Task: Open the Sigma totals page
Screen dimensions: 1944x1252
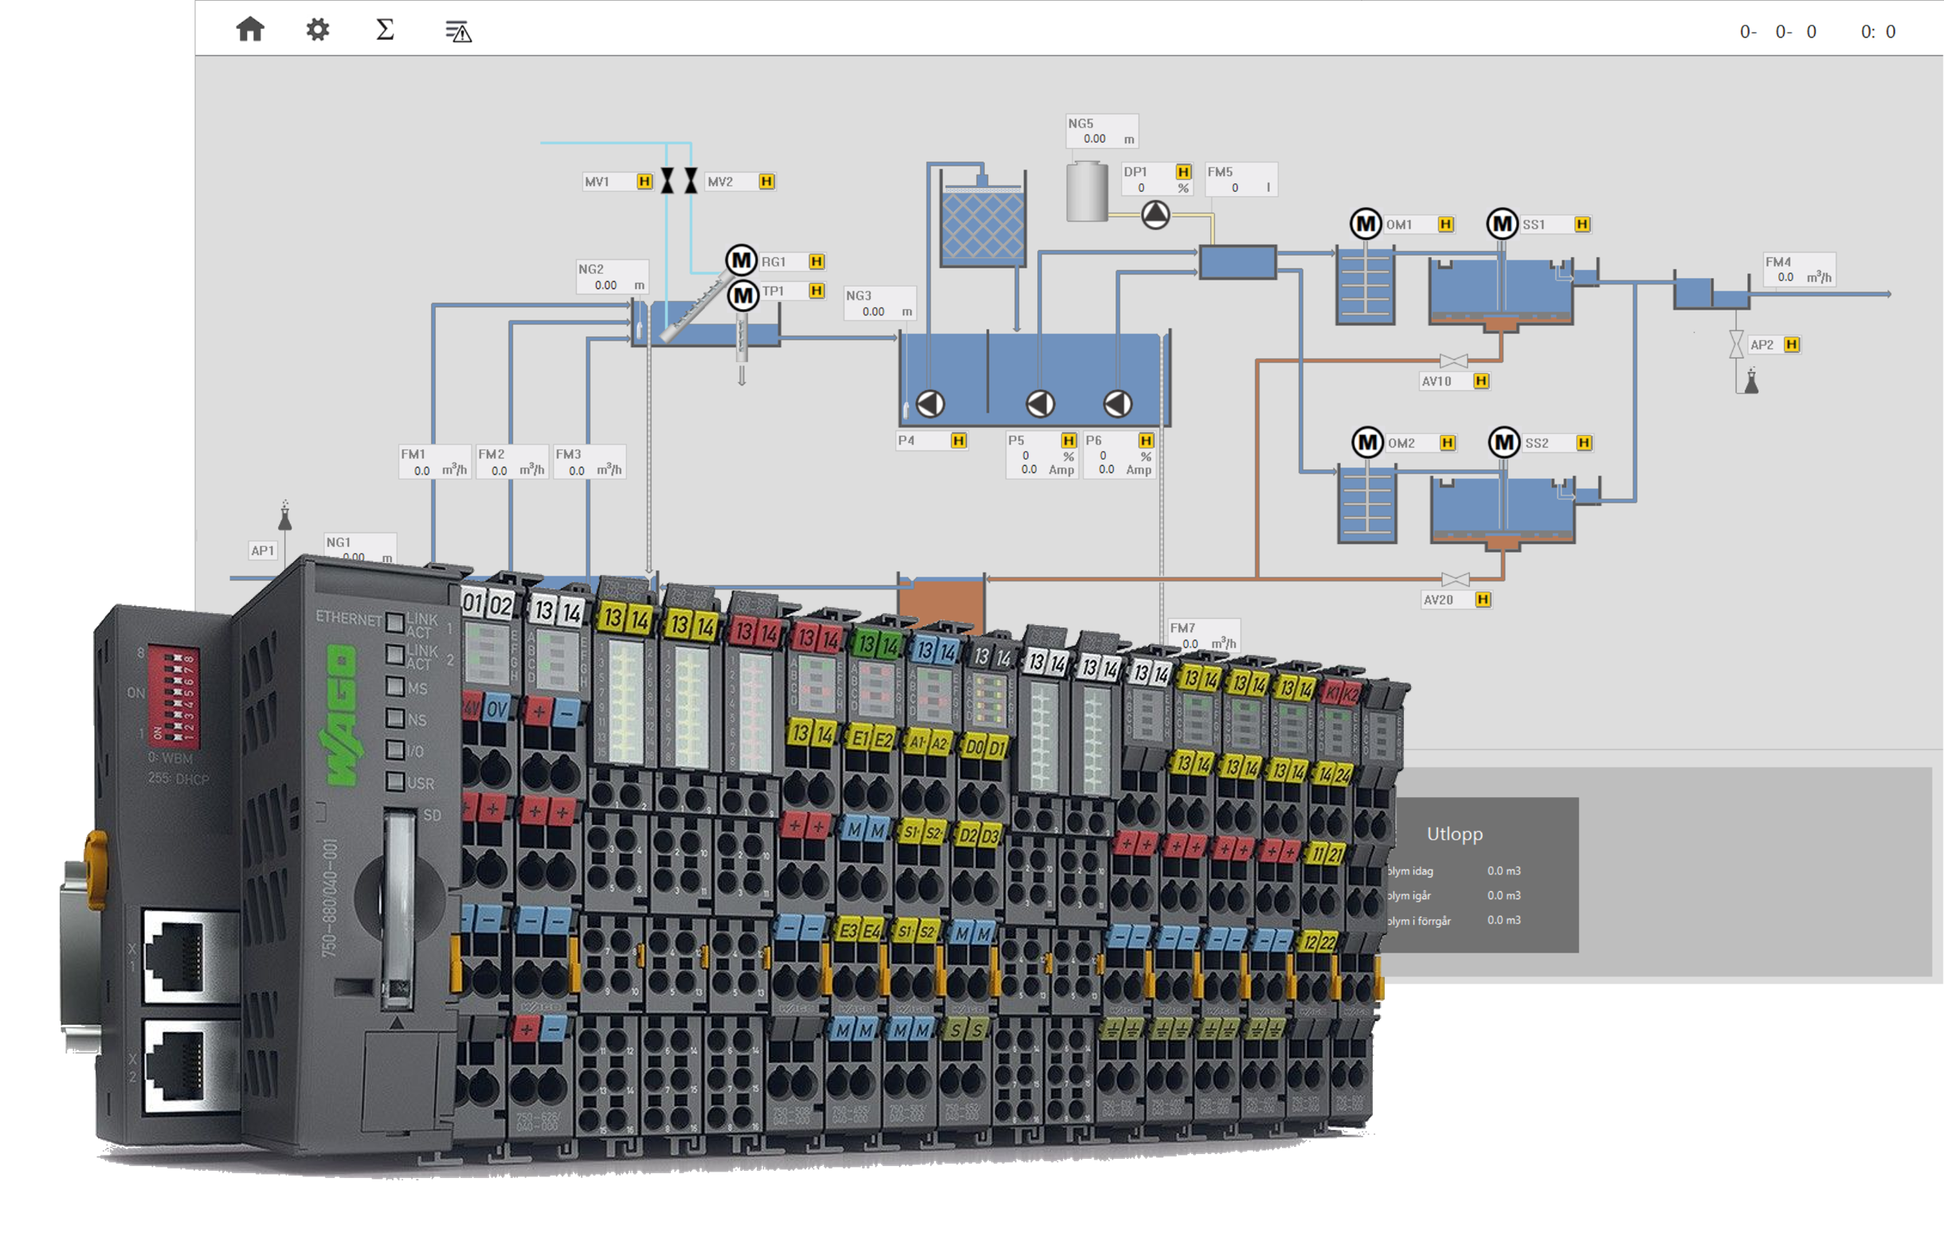Action: click(x=385, y=30)
